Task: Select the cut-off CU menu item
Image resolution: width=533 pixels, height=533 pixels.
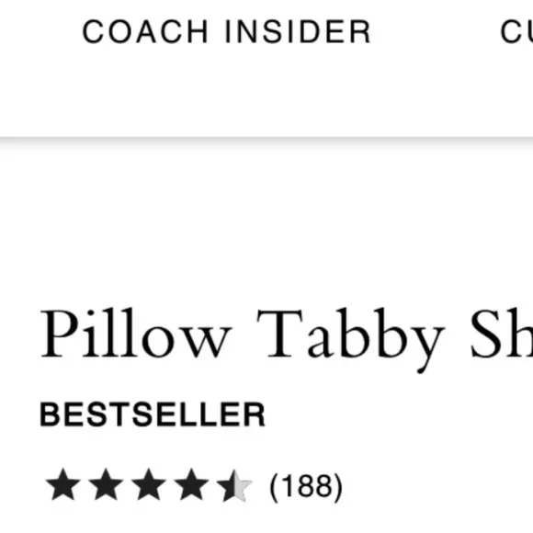Action: [516, 31]
